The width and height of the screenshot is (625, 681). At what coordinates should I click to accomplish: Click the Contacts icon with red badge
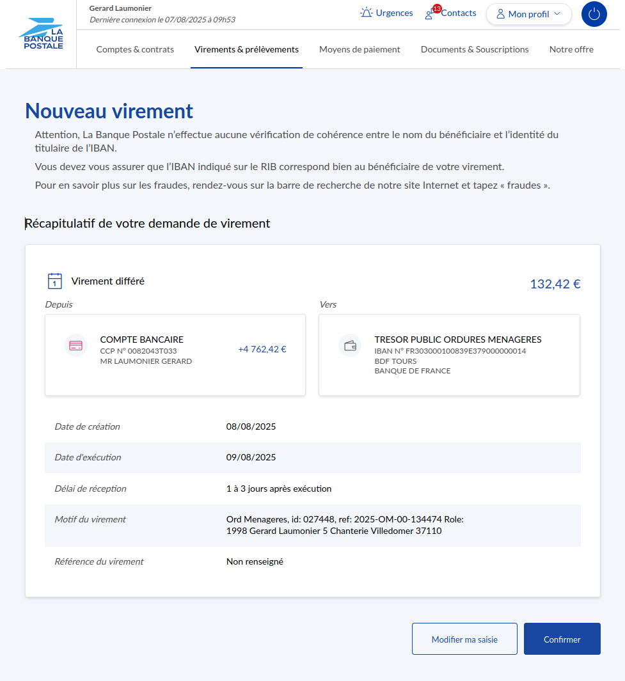coord(431,13)
